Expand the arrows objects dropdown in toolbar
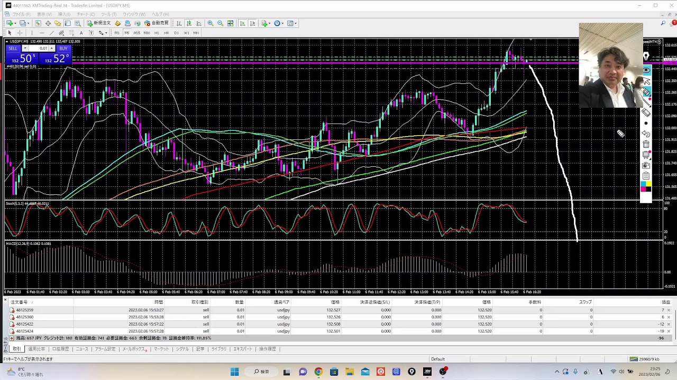677x380 pixels. coord(106,33)
